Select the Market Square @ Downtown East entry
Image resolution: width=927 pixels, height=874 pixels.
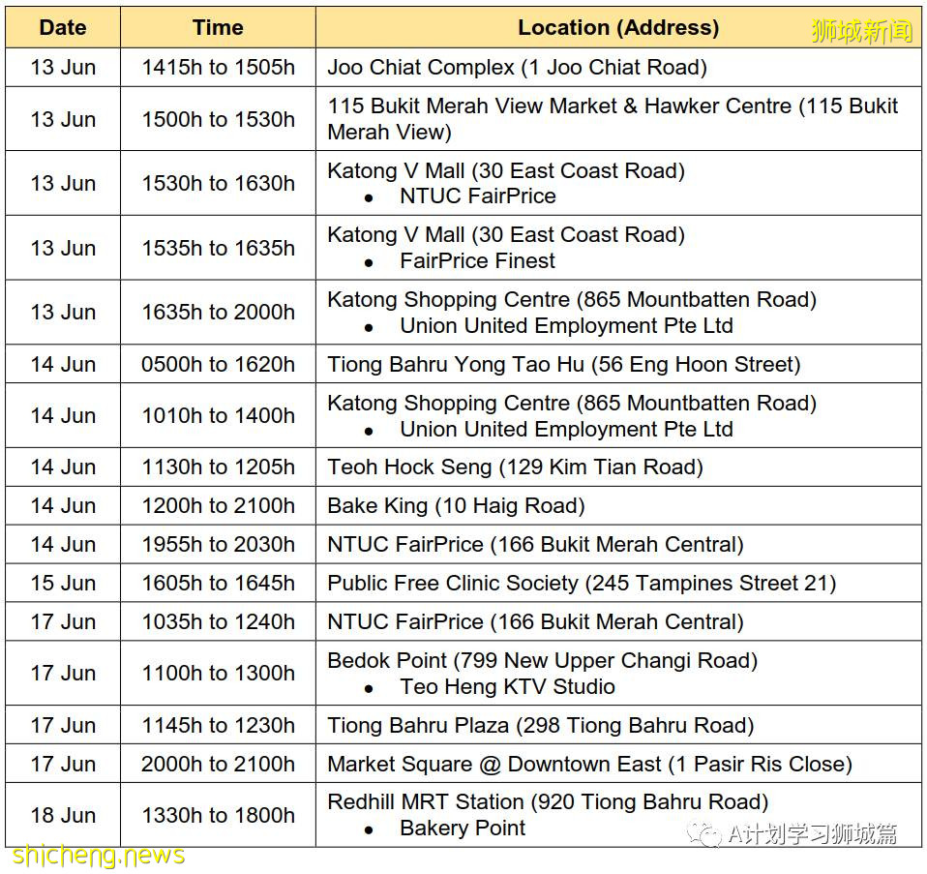pos(589,765)
